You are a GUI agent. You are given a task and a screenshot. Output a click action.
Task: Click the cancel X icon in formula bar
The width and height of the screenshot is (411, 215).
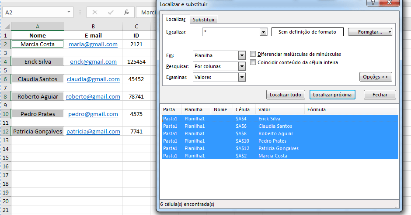(95, 12)
